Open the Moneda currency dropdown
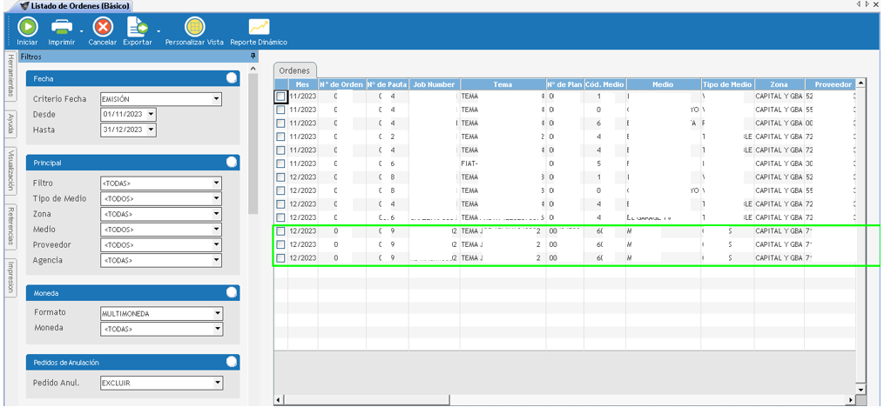The height and width of the screenshot is (407, 884). (x=218, y=329)
